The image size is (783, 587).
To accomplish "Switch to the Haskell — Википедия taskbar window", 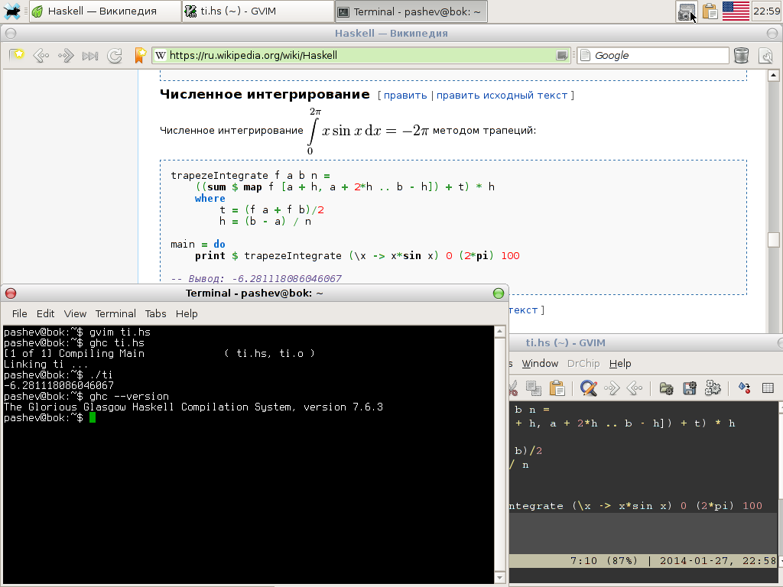I will (105, 11).
